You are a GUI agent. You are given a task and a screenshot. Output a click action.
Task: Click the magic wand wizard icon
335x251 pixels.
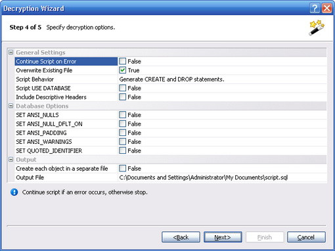pos(317,28)
